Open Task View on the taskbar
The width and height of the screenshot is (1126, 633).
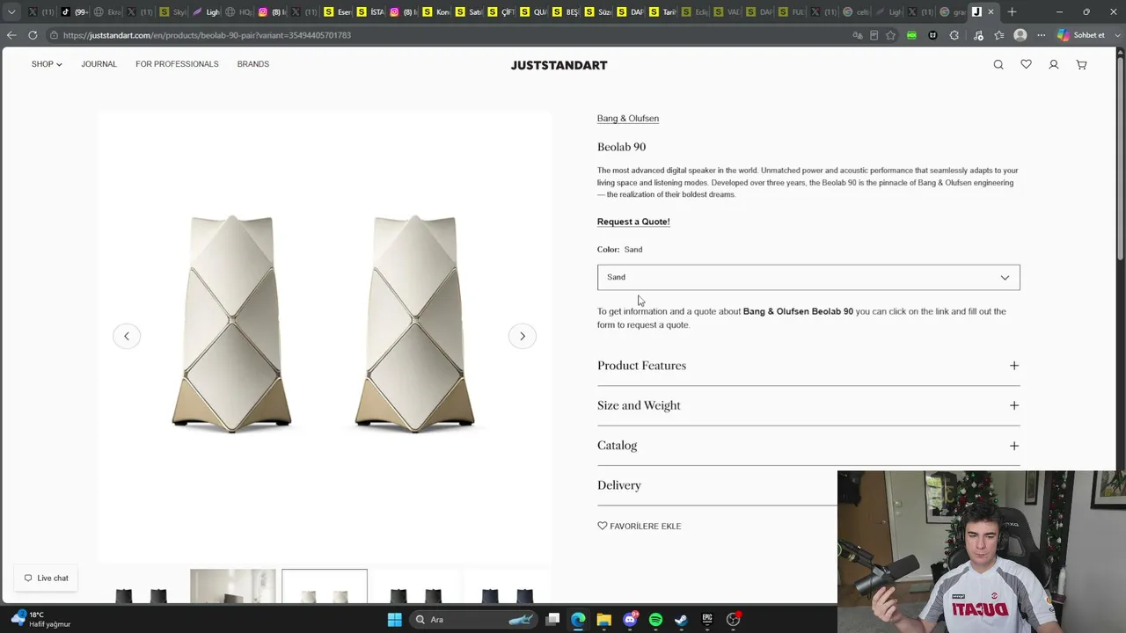coord(552,620)
